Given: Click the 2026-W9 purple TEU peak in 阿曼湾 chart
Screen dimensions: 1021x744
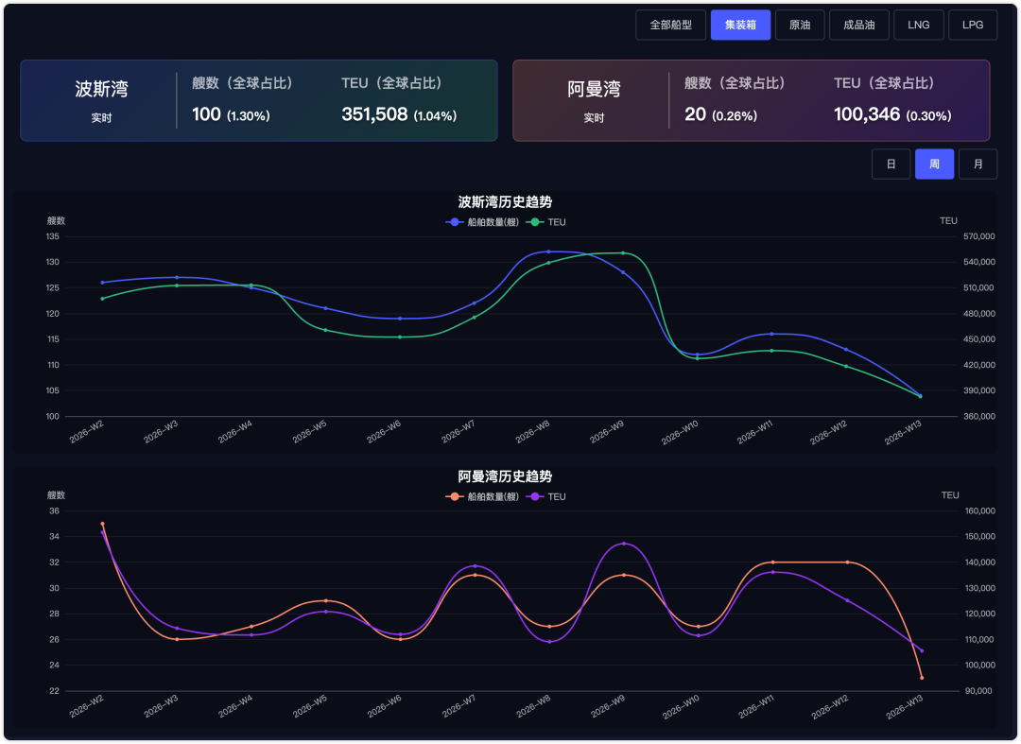Looking at the screenshot, I should (623, 544).
